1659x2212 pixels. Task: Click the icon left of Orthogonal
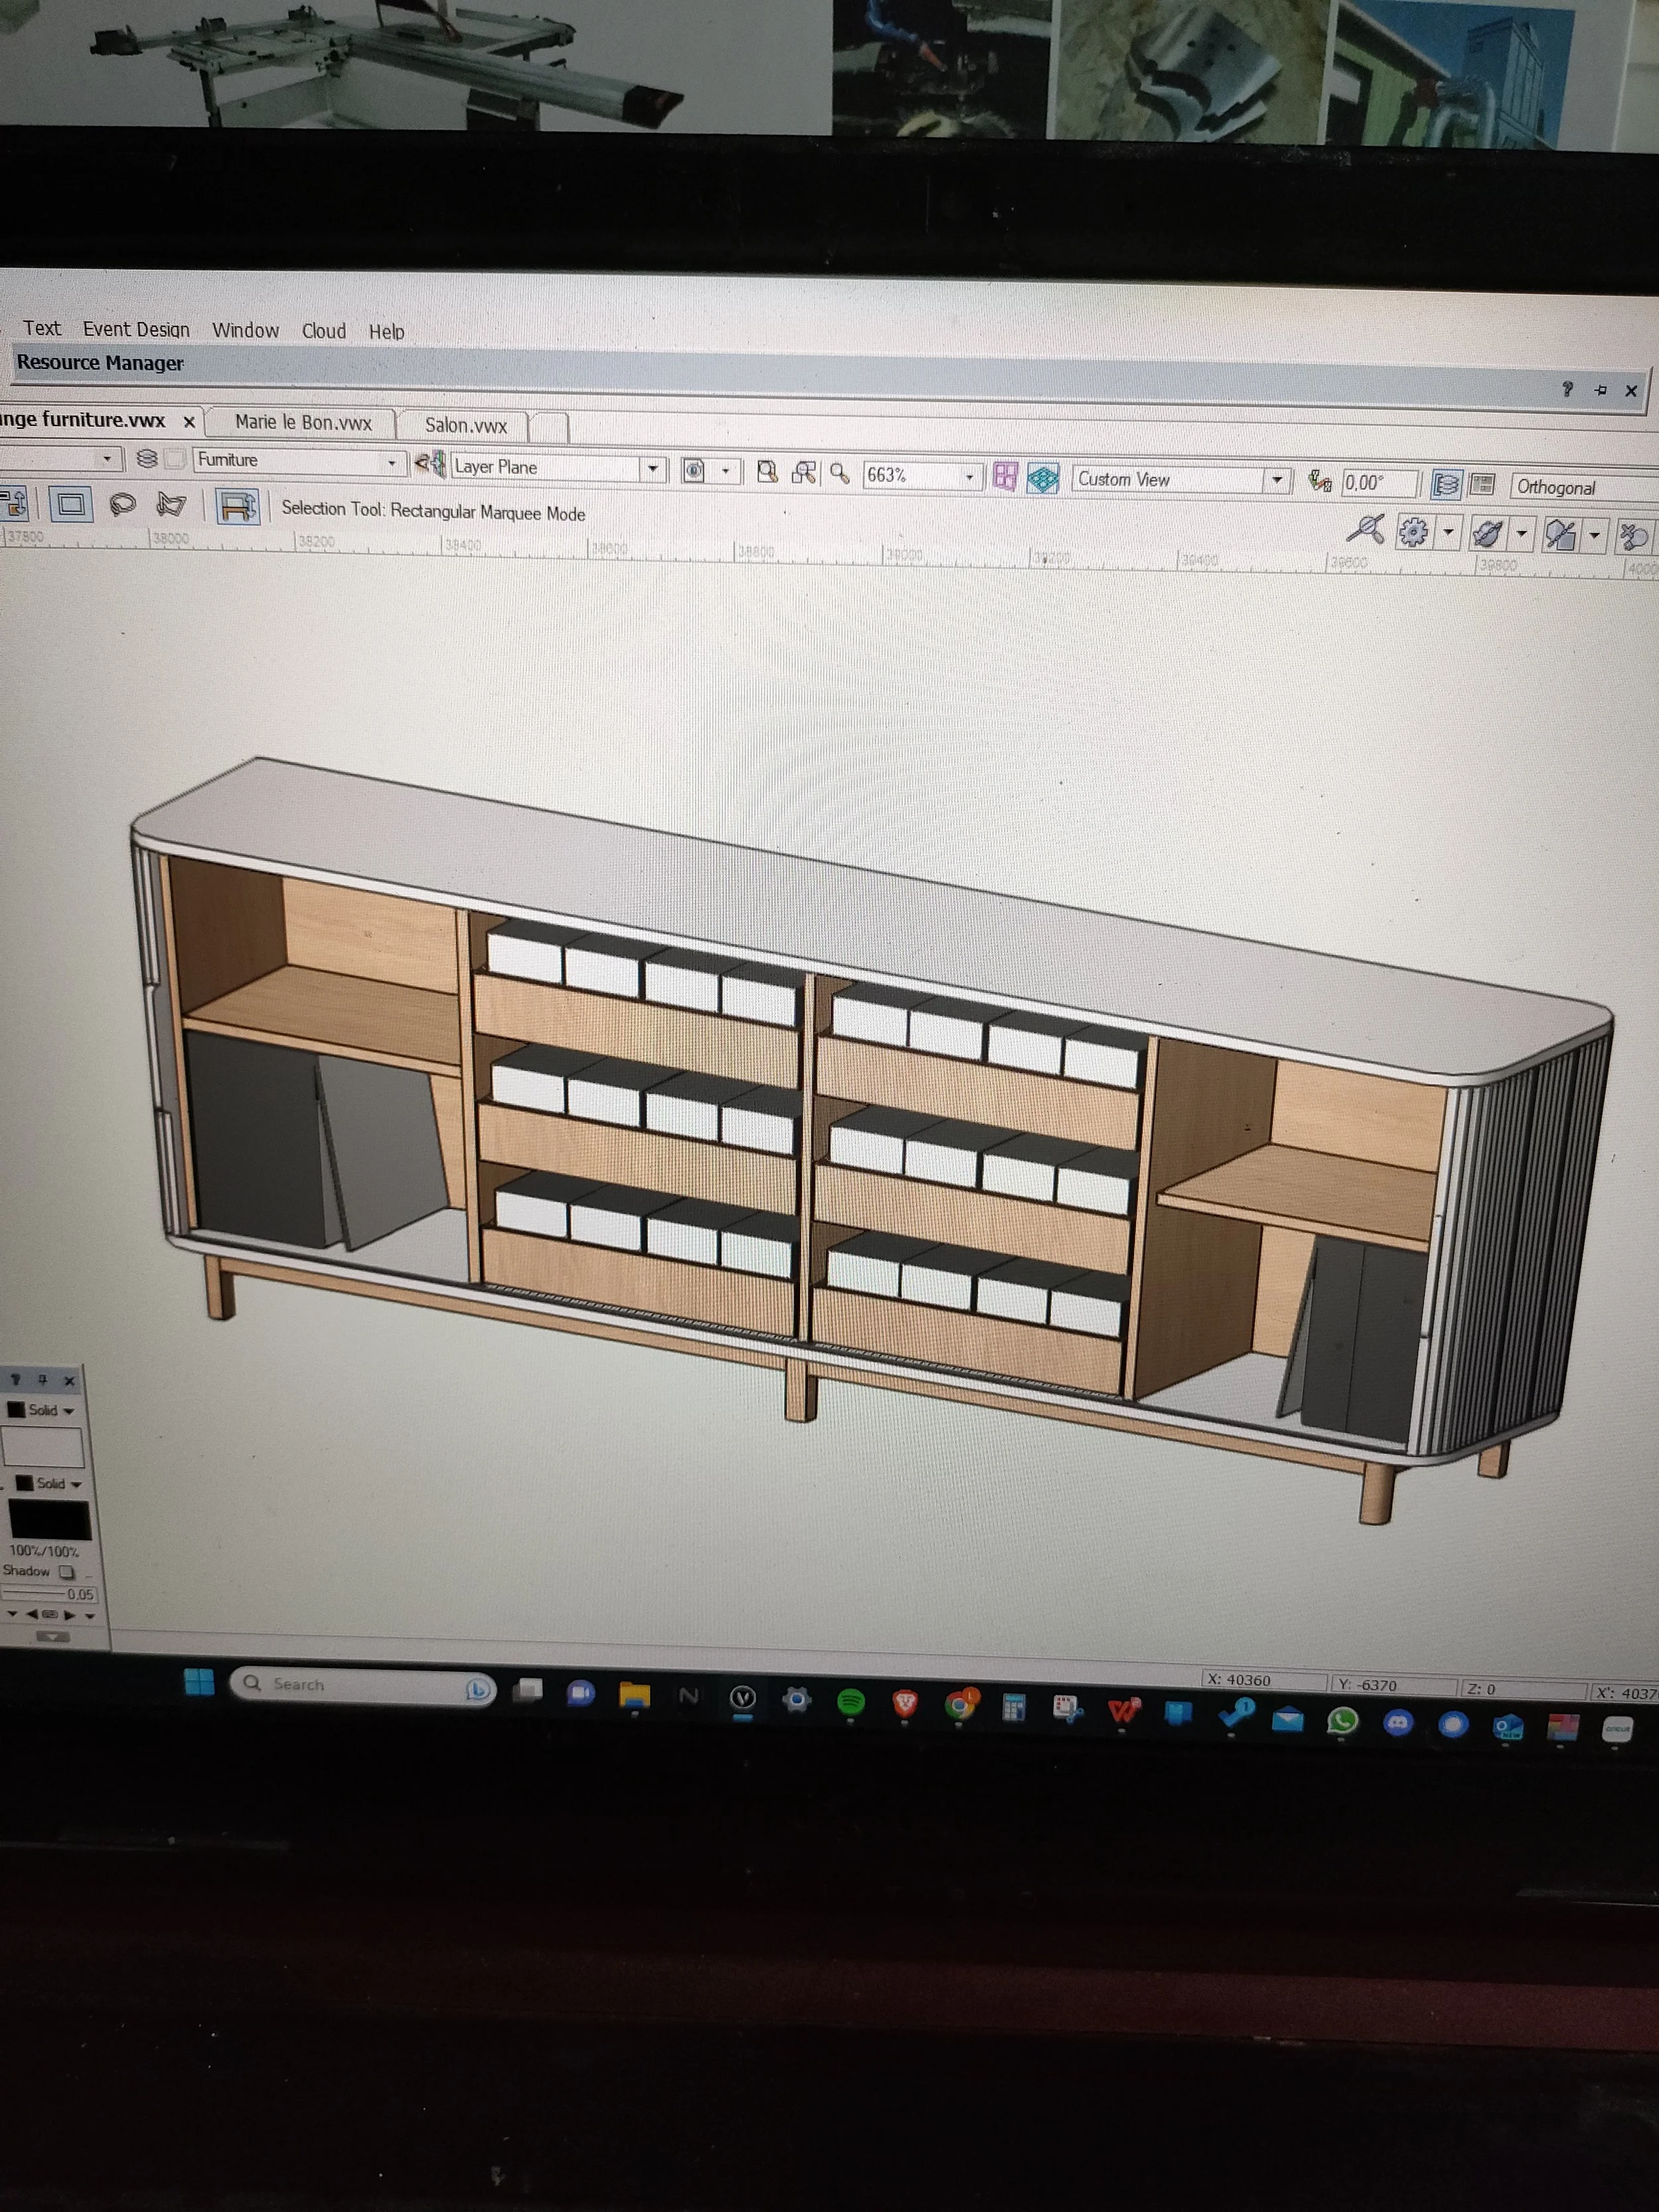(x=1482, y=486)
